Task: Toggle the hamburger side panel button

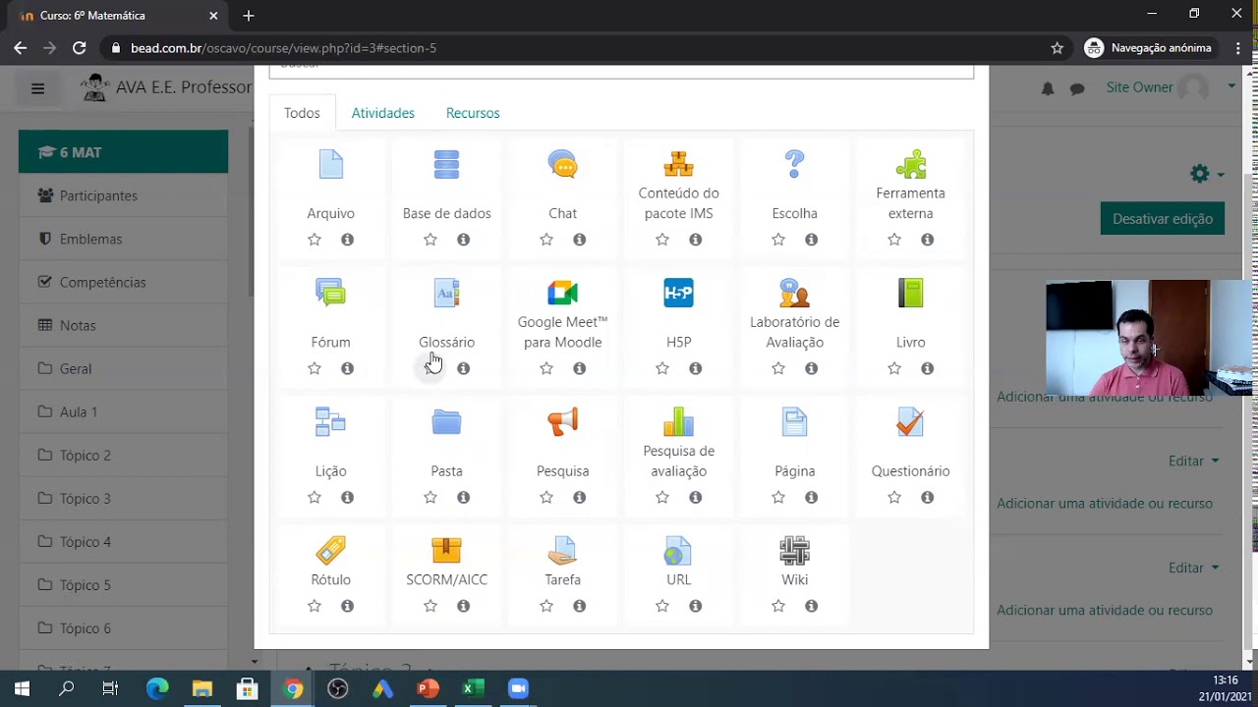Action: [37, 88]
